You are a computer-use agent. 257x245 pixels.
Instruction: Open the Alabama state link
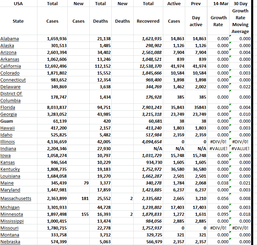[x=10, y=39]
